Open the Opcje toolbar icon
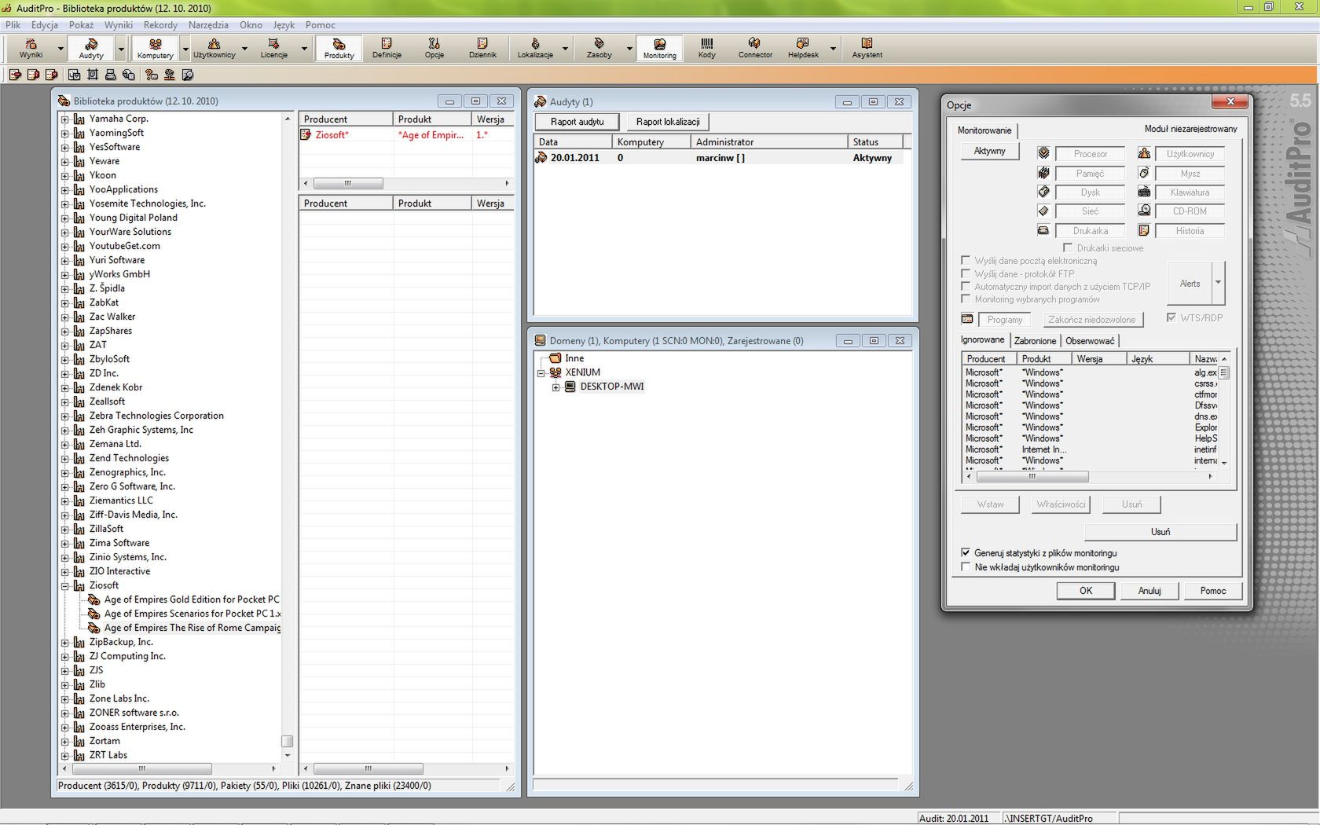Viewport: 1320px width, 825px height. 434,48
